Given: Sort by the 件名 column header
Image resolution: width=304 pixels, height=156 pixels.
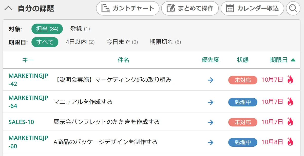Looking at the screenshot, I should point(123,59).
